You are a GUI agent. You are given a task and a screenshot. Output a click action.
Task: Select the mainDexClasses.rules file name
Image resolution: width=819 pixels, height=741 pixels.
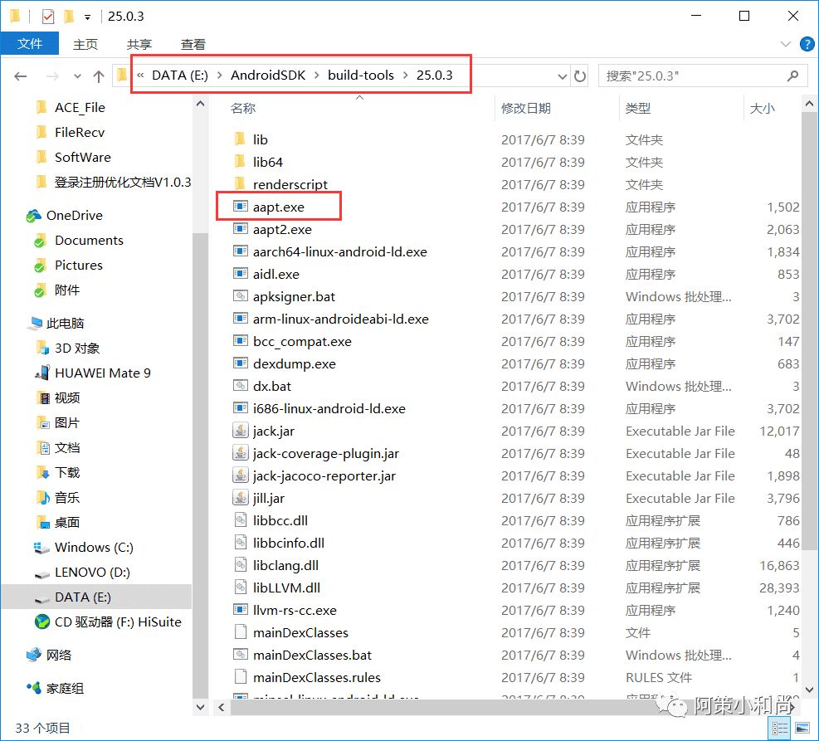coord(316,677)
